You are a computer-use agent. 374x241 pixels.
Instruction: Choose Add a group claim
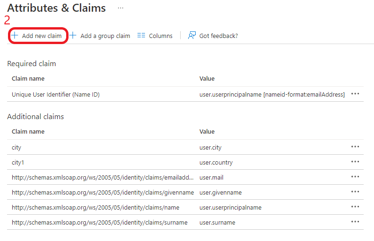coord(105,36)
